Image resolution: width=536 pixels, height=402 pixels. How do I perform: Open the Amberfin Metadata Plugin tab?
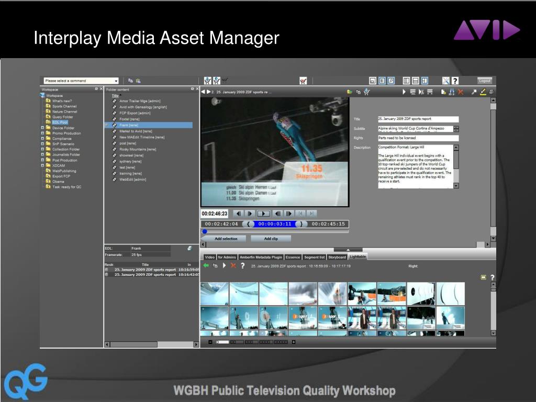261,257
